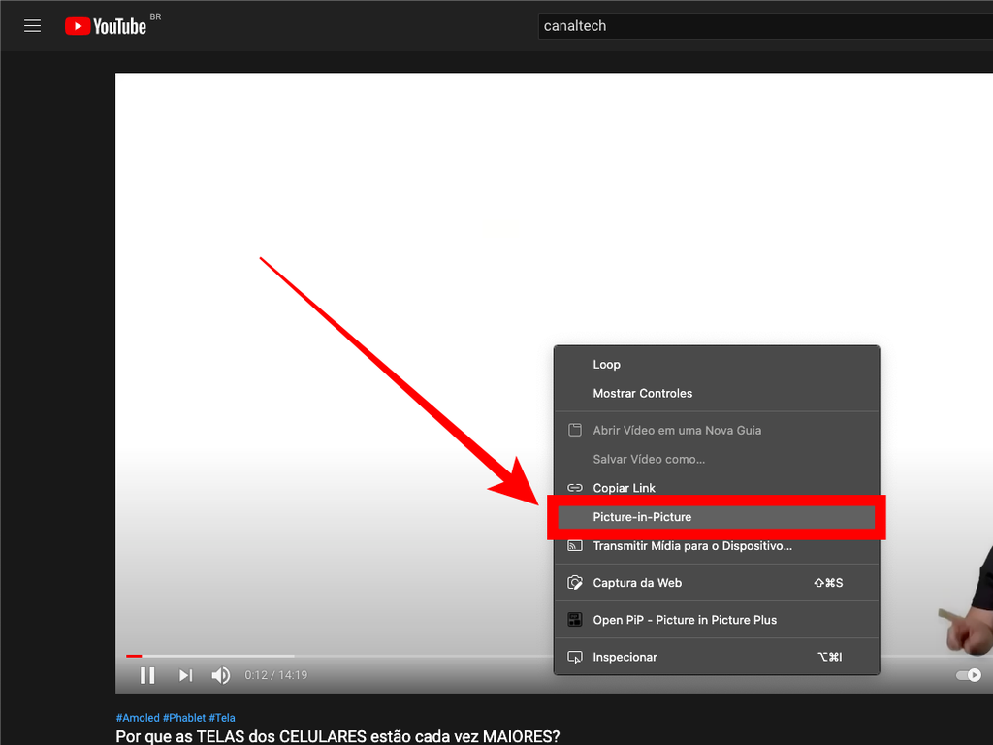The width and height of the screenshot is (993, 745).
Task: Toggle the autoplay switch in the player
Action: click(x=969, y=675)
